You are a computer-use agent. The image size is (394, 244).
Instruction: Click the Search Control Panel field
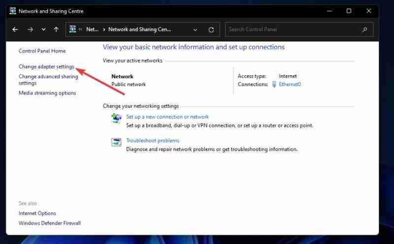coord(299,30)
